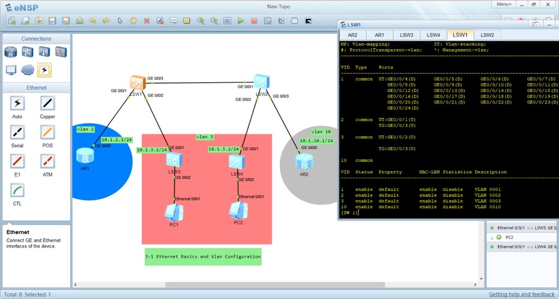Select the Connections lightning category button
The height and width of the screenshot is (299, 559).
click(x=44, y=70)
